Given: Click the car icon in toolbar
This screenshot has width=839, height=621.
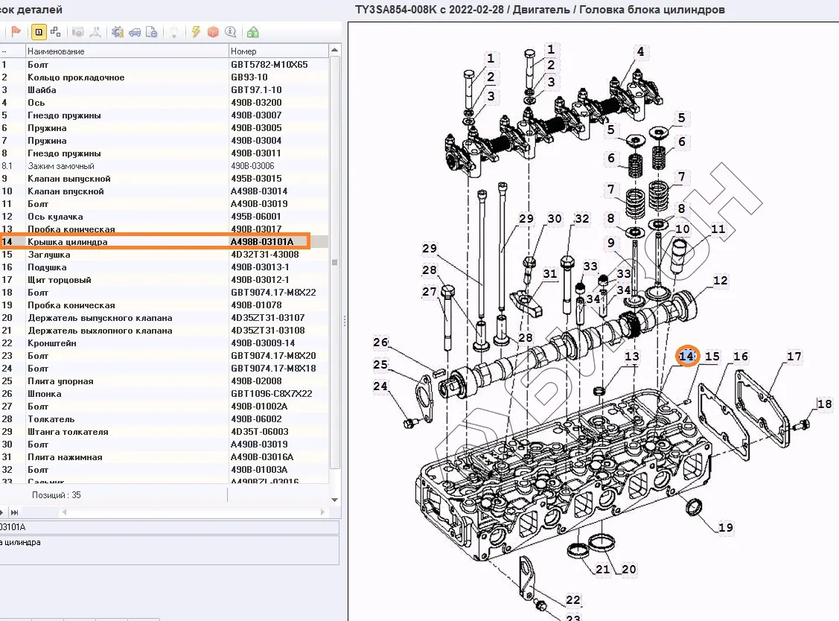Looking at the screenshot, I should (x=135, y=32).
